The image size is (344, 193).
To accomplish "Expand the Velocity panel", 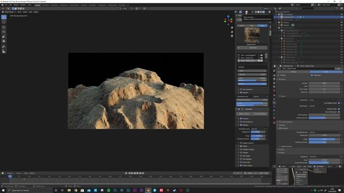I will (278, 125).
